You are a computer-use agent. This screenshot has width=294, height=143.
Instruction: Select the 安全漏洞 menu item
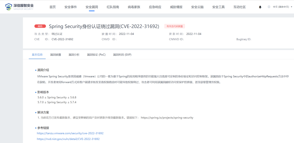point(92,7)
